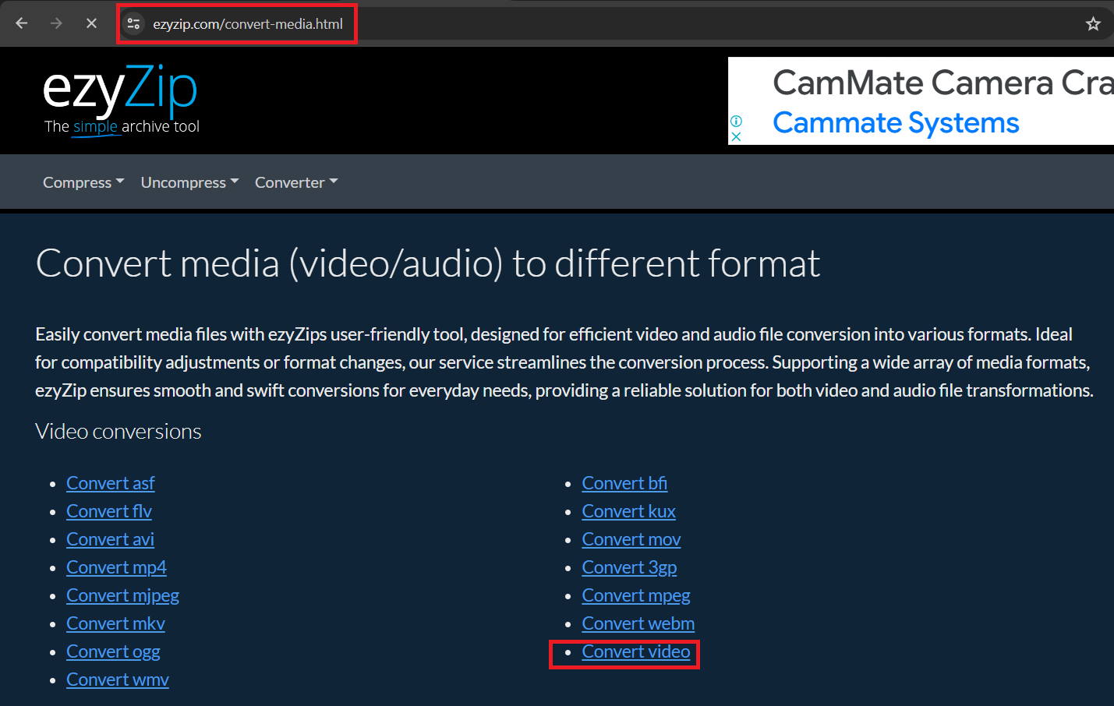Open the Uncompress dropdown menu

coord(189,182)
